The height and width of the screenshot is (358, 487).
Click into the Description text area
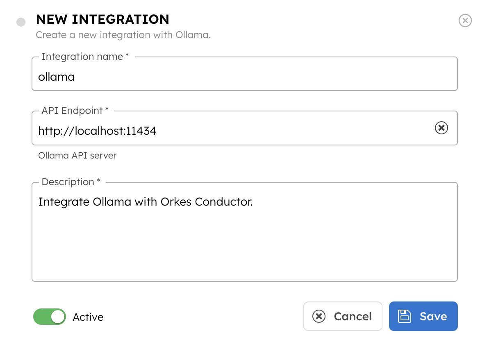(244, 232)
